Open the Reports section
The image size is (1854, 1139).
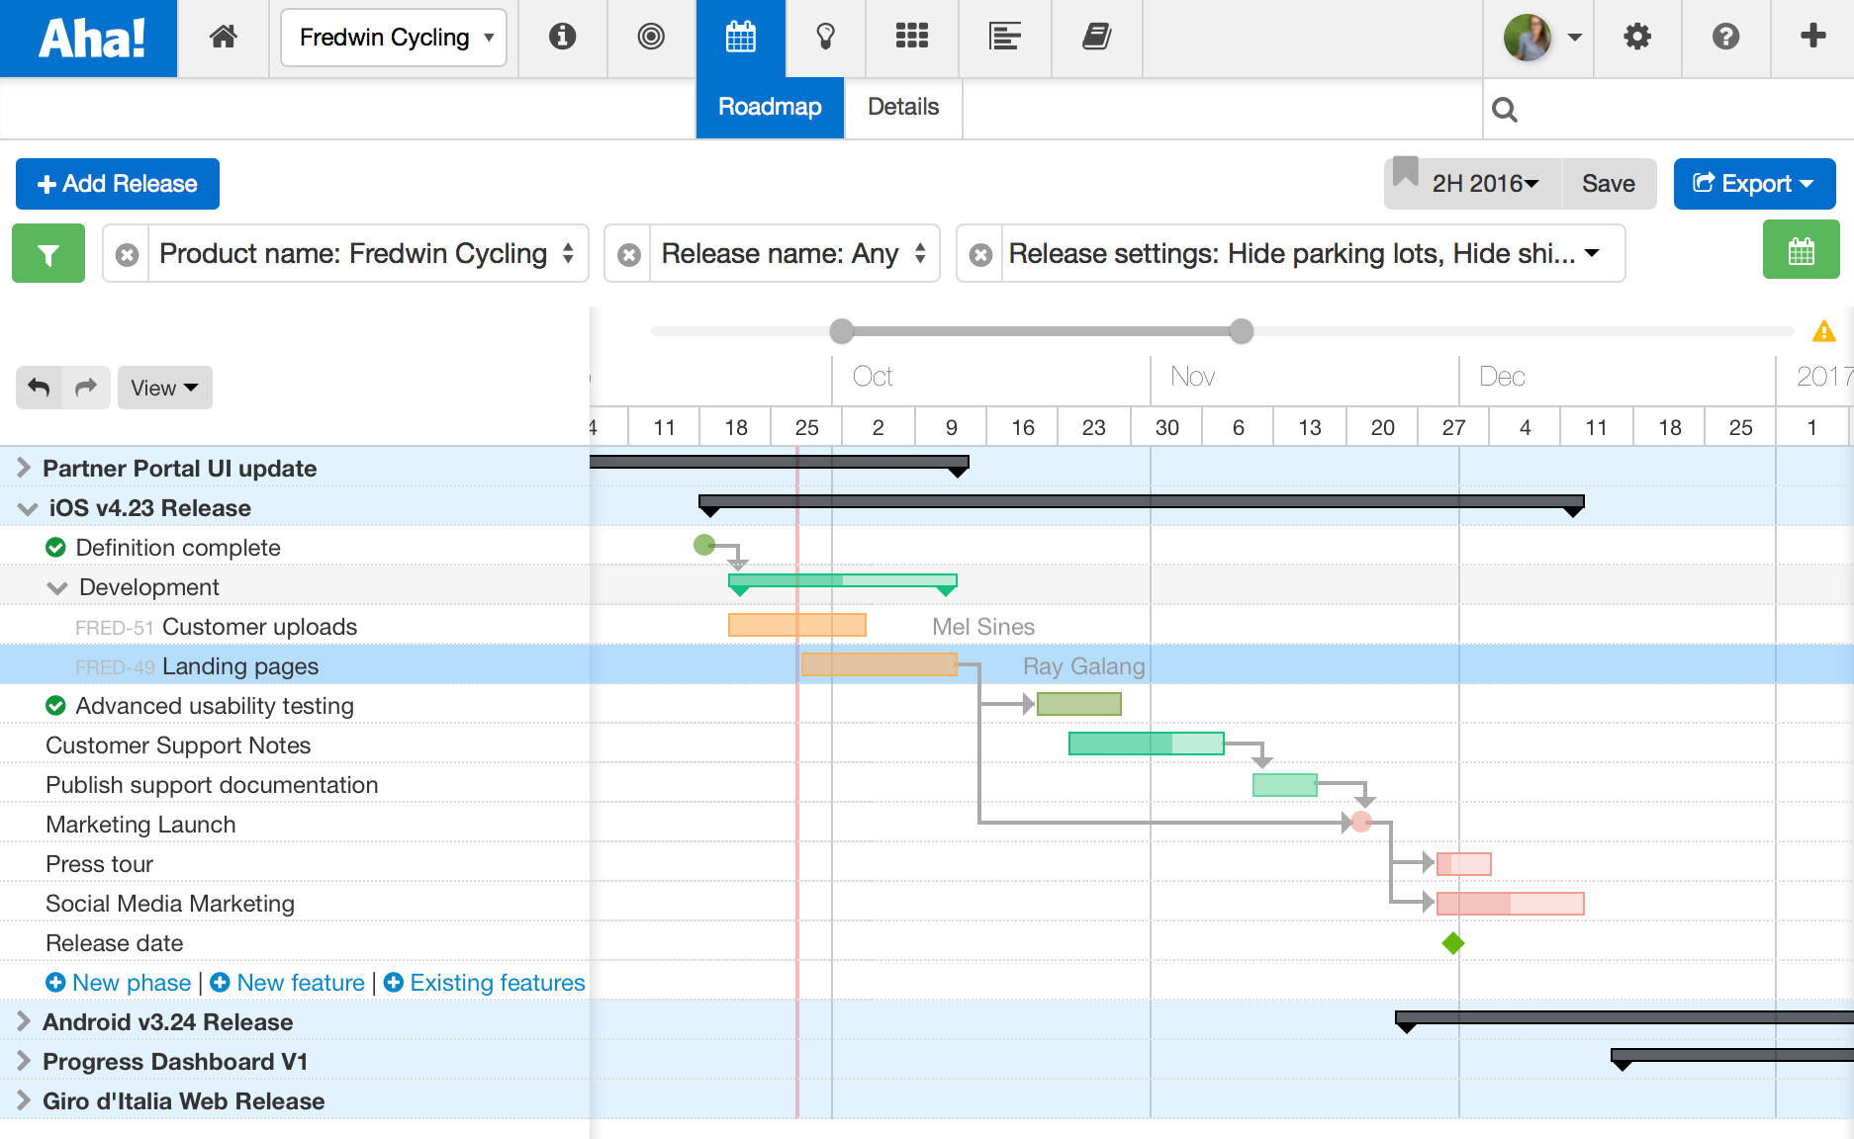(1004, 38)
